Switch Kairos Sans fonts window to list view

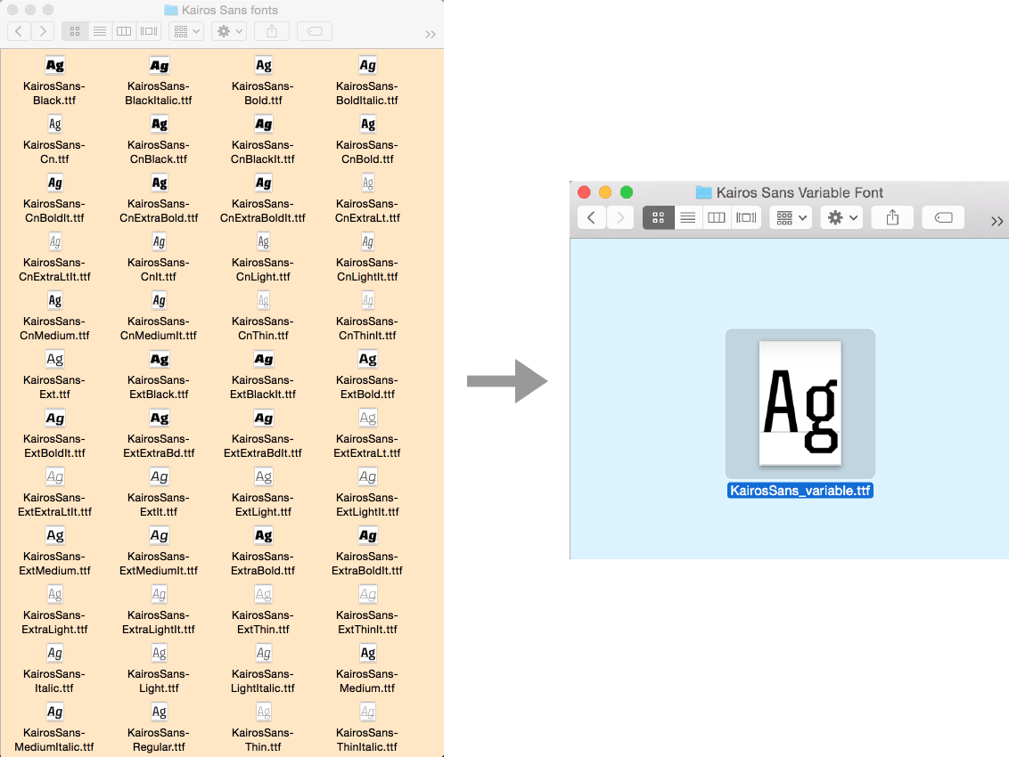coord(99,31)
